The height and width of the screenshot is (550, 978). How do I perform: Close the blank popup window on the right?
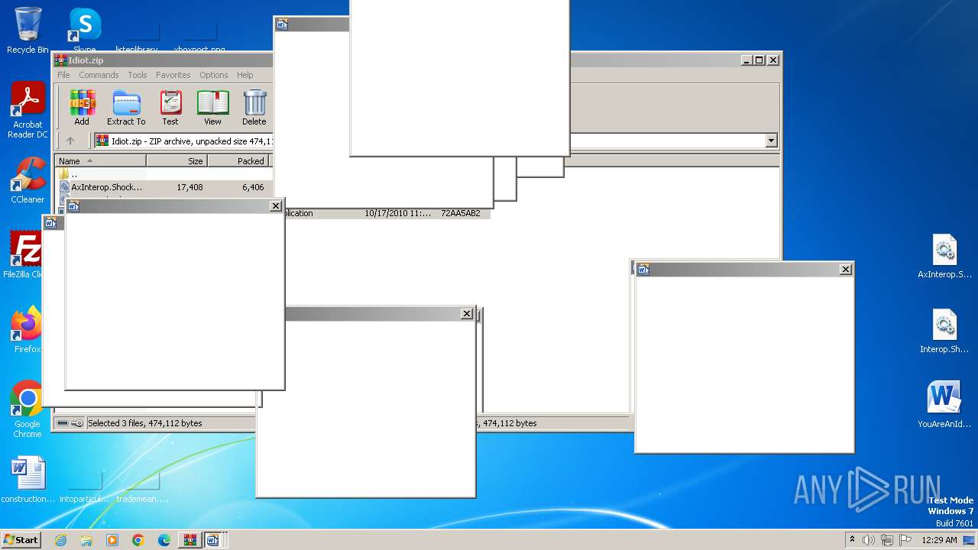(845, 269)
